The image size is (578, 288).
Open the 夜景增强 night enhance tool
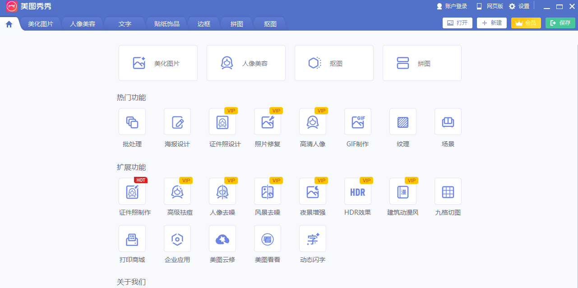(313, 191)
